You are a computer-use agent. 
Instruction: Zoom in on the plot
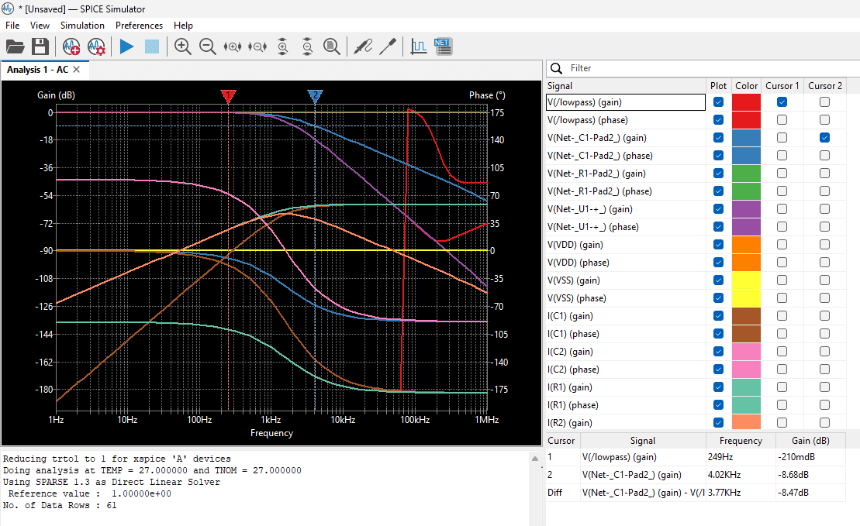pyautogui.click(x=183, y=46)
